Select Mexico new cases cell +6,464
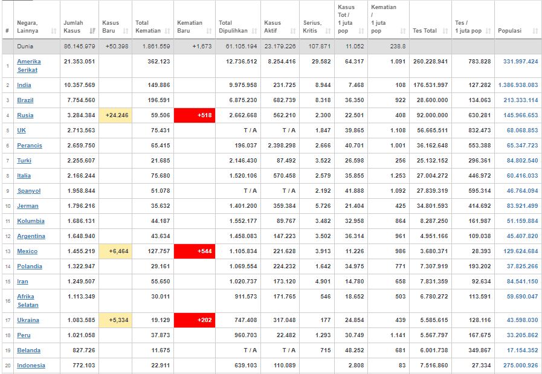 click(x=115, y=251)
